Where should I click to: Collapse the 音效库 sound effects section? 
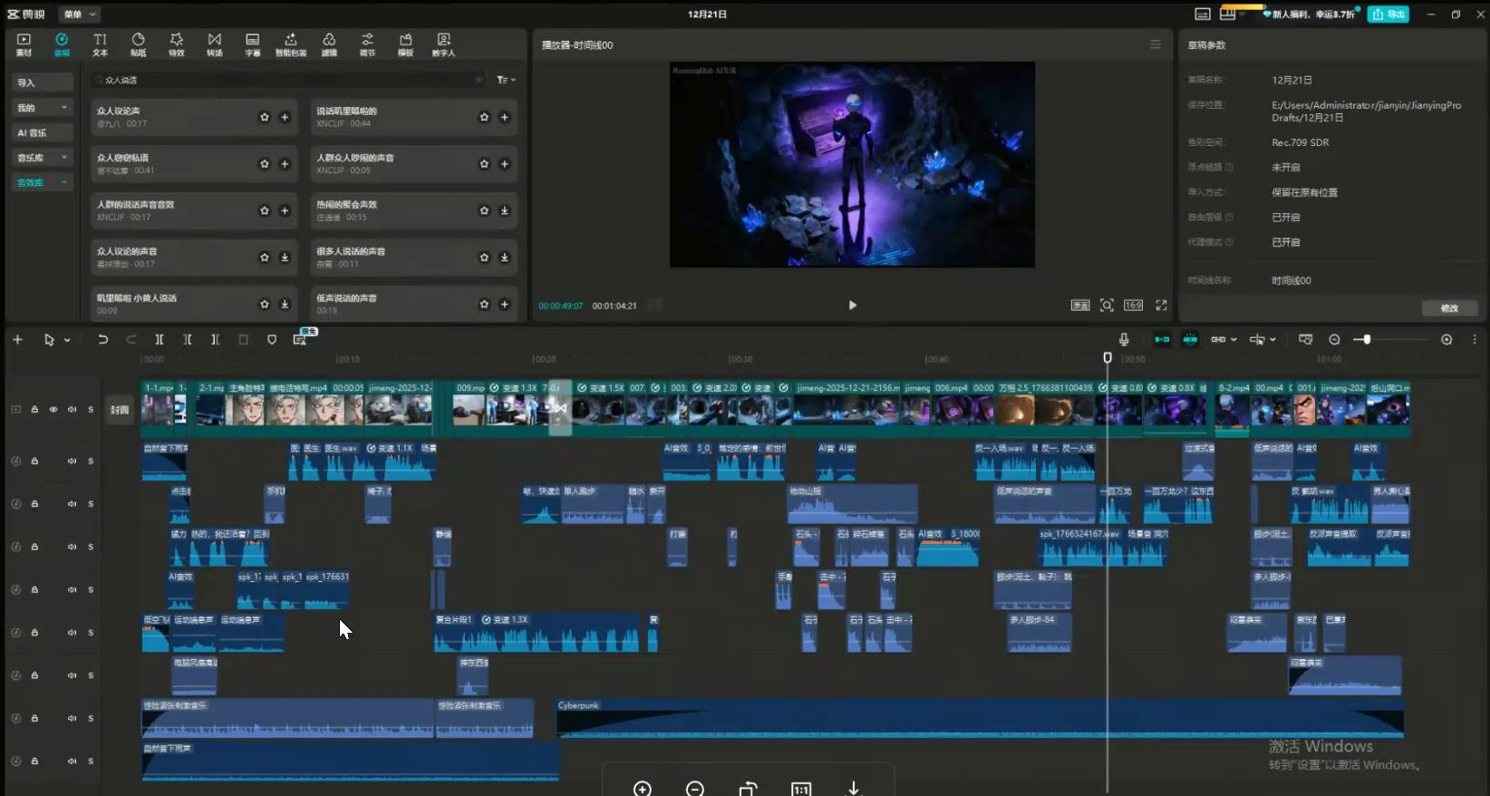[x=43, y=182]
